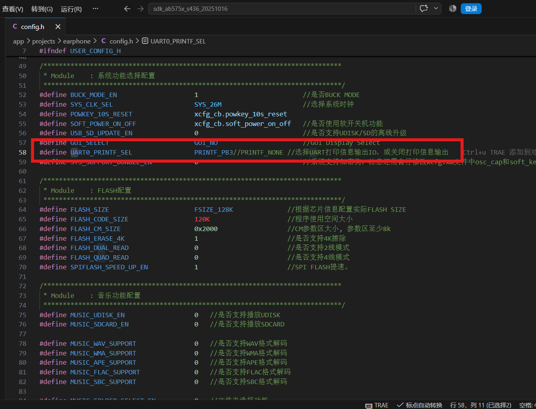Click the gray circular icon beside 登录
This screenshot has height=409, width=536.
453,8
